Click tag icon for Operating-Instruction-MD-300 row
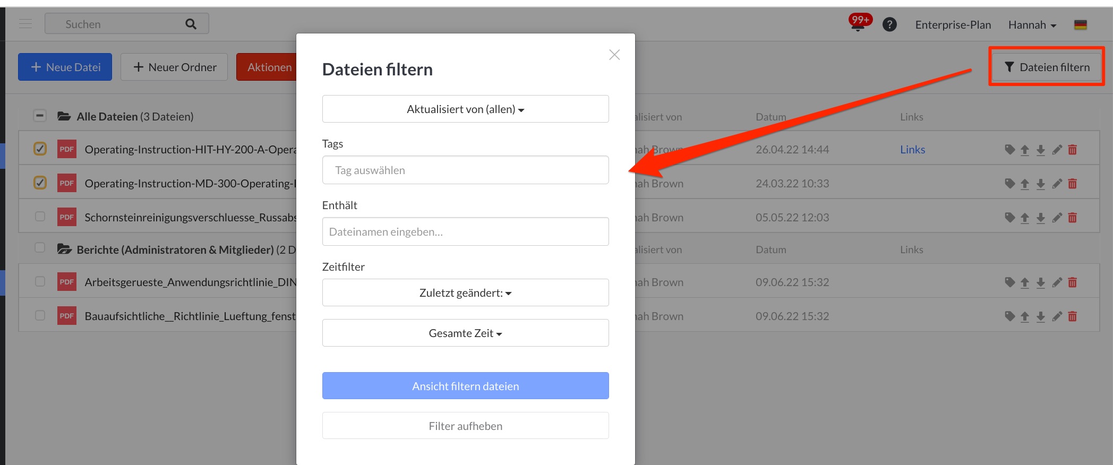This screenshot has width=1113, height=465. click(1009, 184)
